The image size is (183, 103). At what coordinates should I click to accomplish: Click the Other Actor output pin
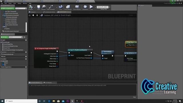click(x=57, y=56)
